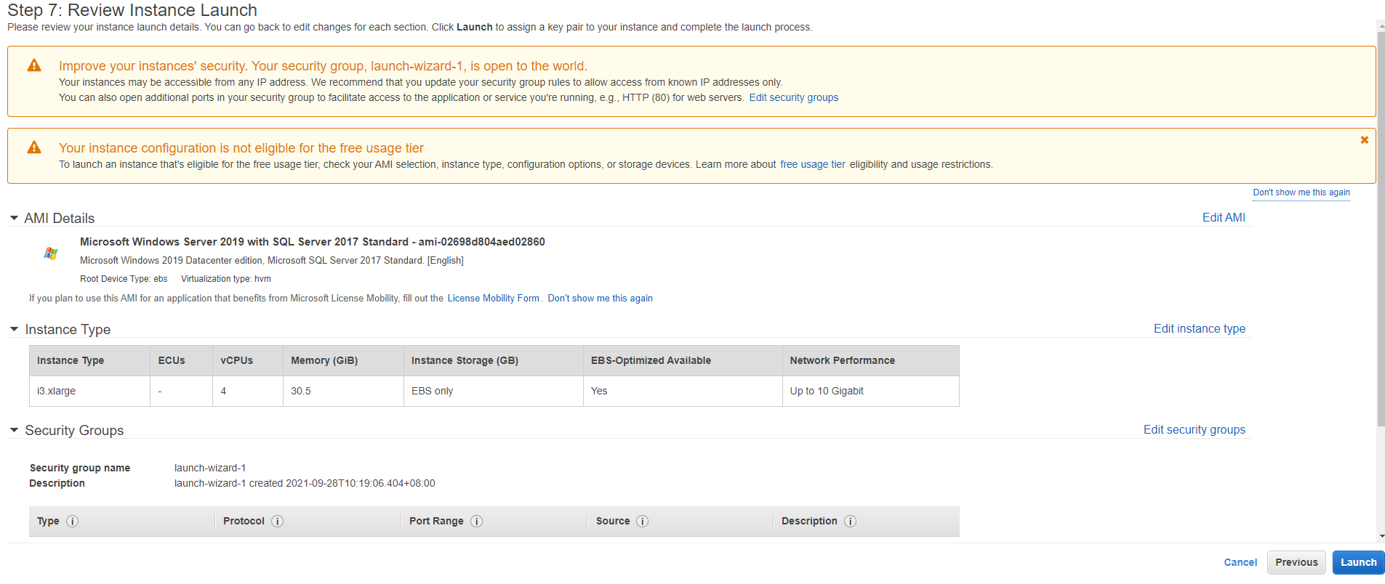The image size is (1385, 584).
Task: Click the Protocol column header
Action: pos(244,521)
